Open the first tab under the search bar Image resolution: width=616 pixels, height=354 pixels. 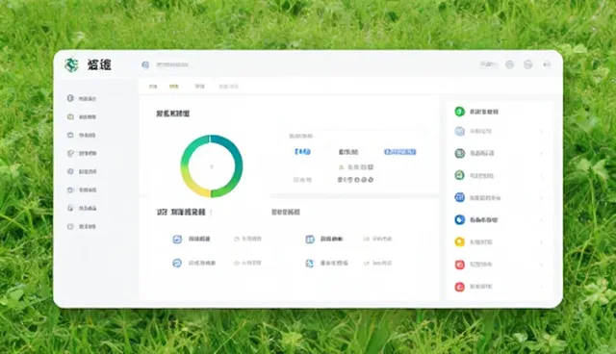click(x=153, y=87)
